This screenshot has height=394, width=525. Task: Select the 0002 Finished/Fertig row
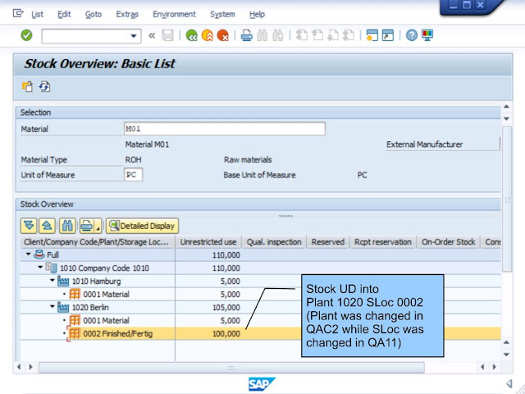[x=261, y=333]
